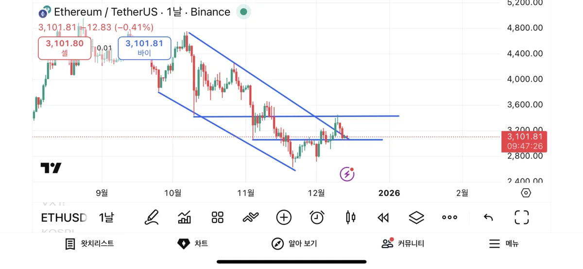Undo the last action with the arrow icon
This screenshot has height=269, width=583.
[x=488, y=217]
